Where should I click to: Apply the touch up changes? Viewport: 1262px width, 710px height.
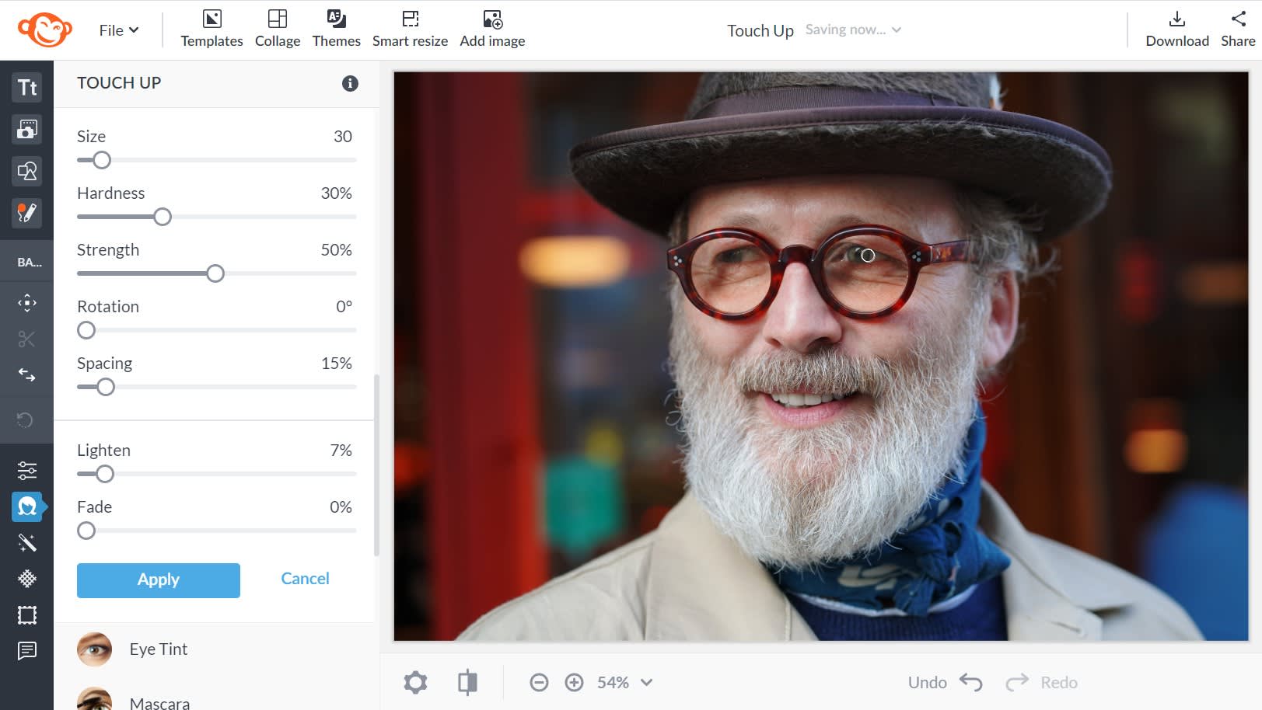(159, 580)
